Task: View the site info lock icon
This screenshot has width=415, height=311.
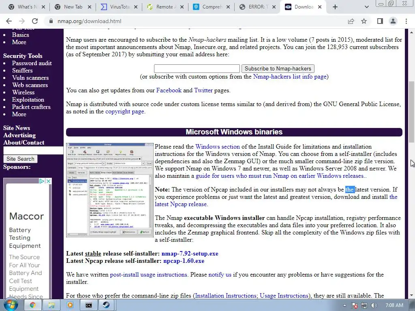Action: 51,21
